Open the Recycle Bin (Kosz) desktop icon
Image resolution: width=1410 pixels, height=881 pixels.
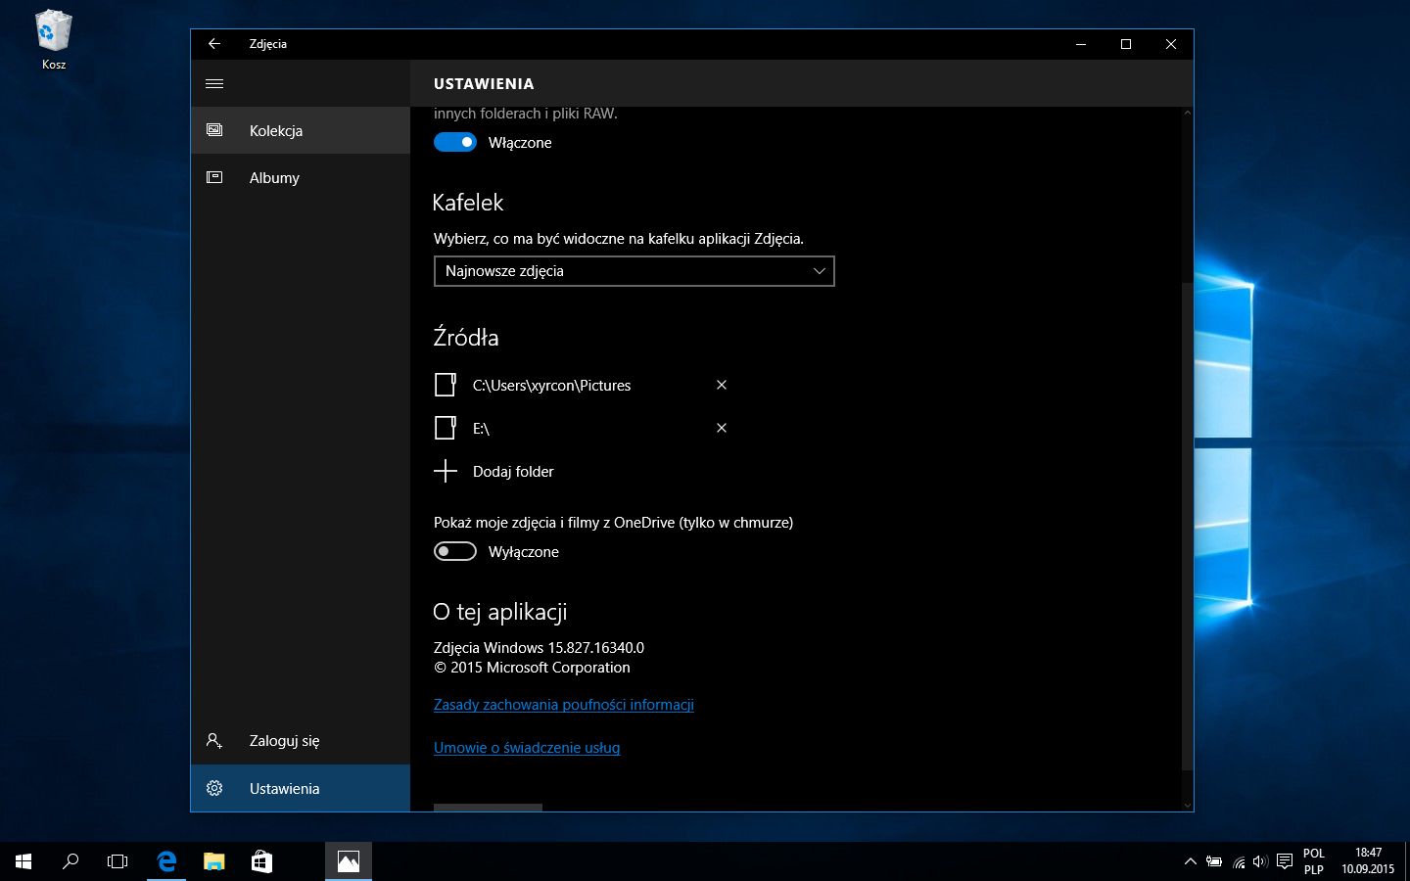point(54,40)
